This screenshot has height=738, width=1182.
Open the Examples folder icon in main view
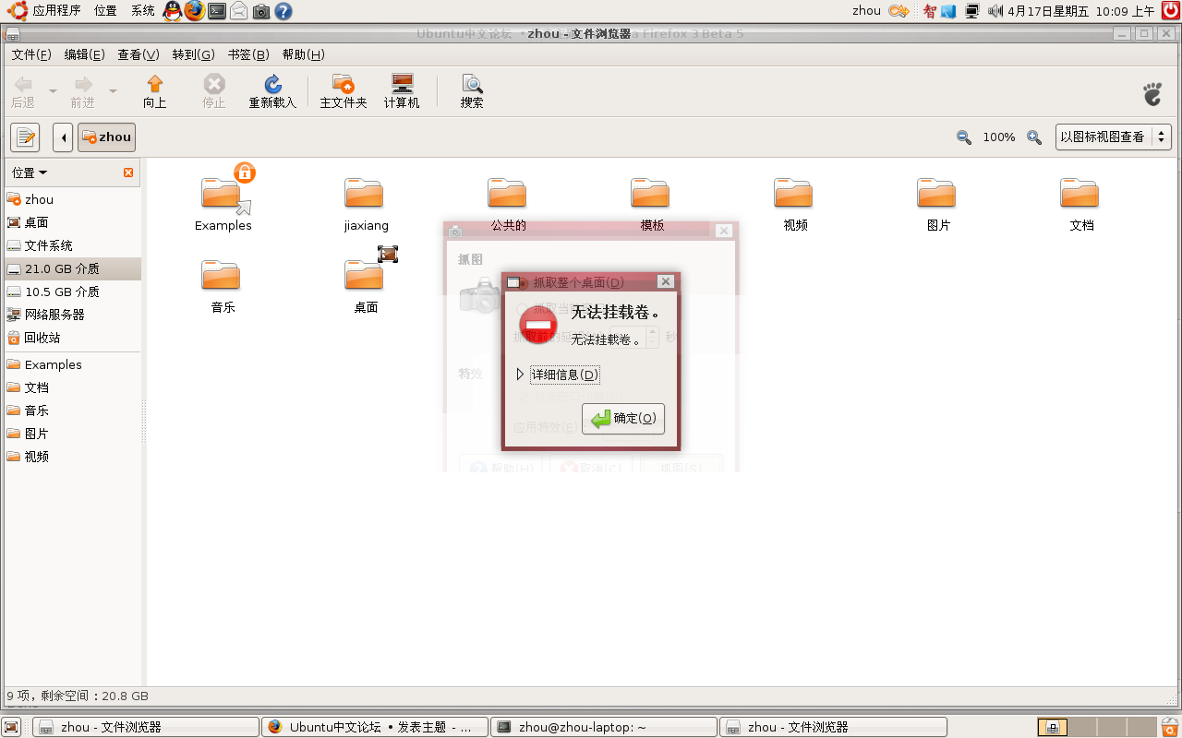223,198
